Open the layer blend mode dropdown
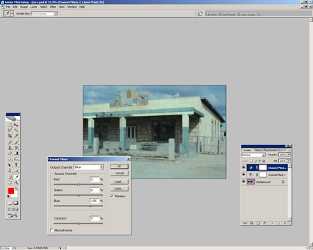Screen dimensions: 313x250 tap(253, 155)
